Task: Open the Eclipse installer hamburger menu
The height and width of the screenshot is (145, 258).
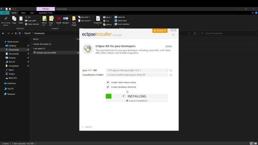Action: (173, 35)
